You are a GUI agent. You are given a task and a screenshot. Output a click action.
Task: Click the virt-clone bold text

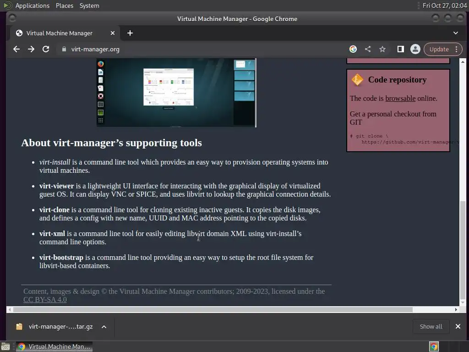[x=55, y=210]
